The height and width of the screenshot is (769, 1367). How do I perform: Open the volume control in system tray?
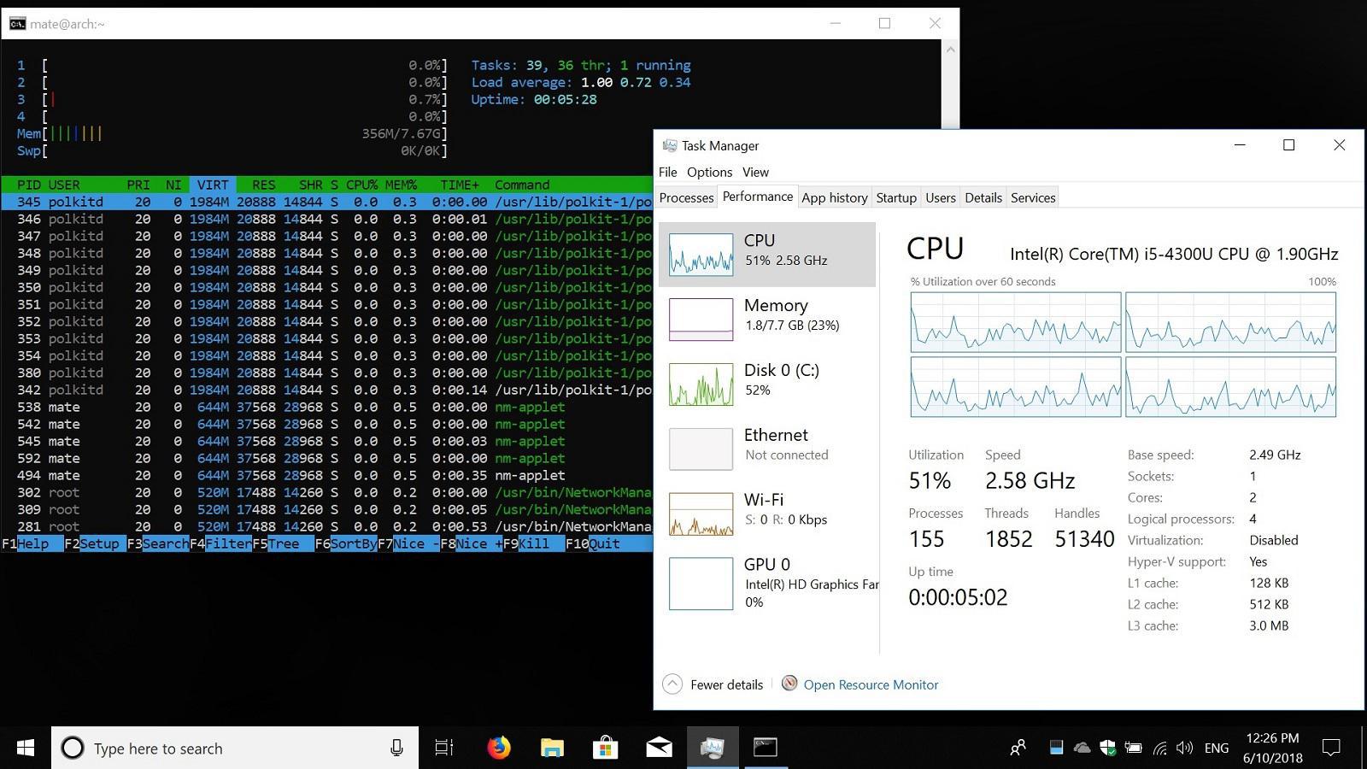(1184, 748)
